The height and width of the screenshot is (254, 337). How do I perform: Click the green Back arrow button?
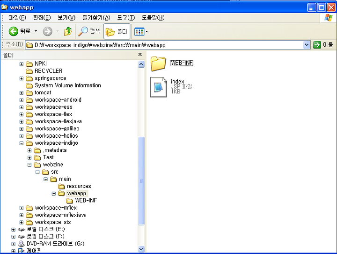13,31
